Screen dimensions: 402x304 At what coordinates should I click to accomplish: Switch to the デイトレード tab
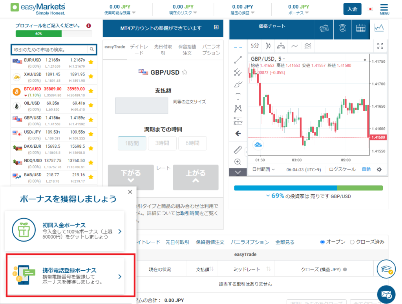139,50
